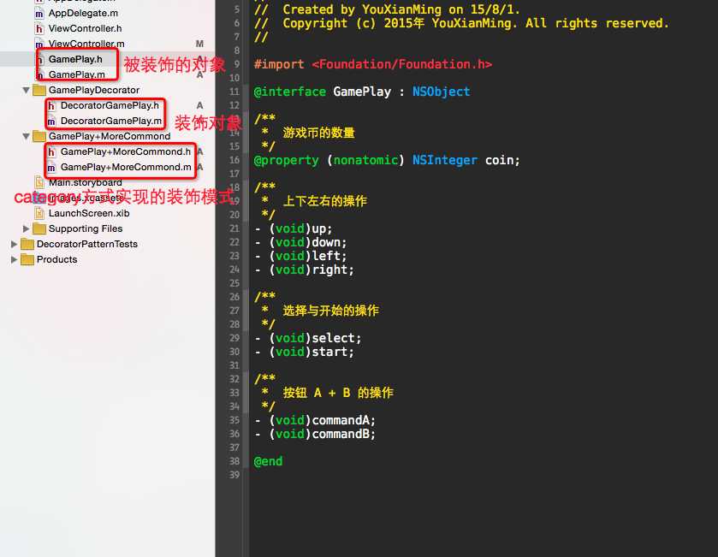Select ViewController.h in file list
The width and height of the screenshot is (718, 557).
[86, 28]
